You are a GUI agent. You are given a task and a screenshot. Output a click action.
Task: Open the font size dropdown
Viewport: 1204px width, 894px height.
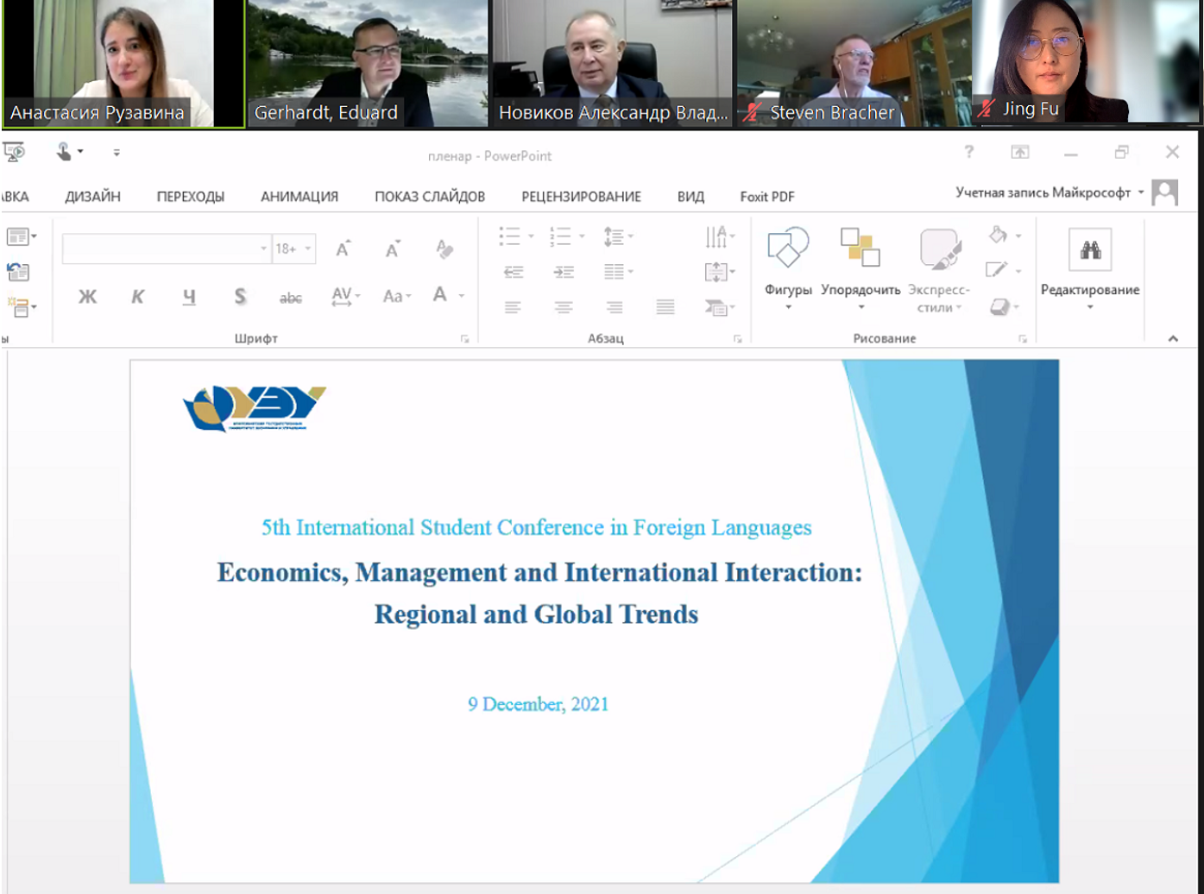(307, 249)
